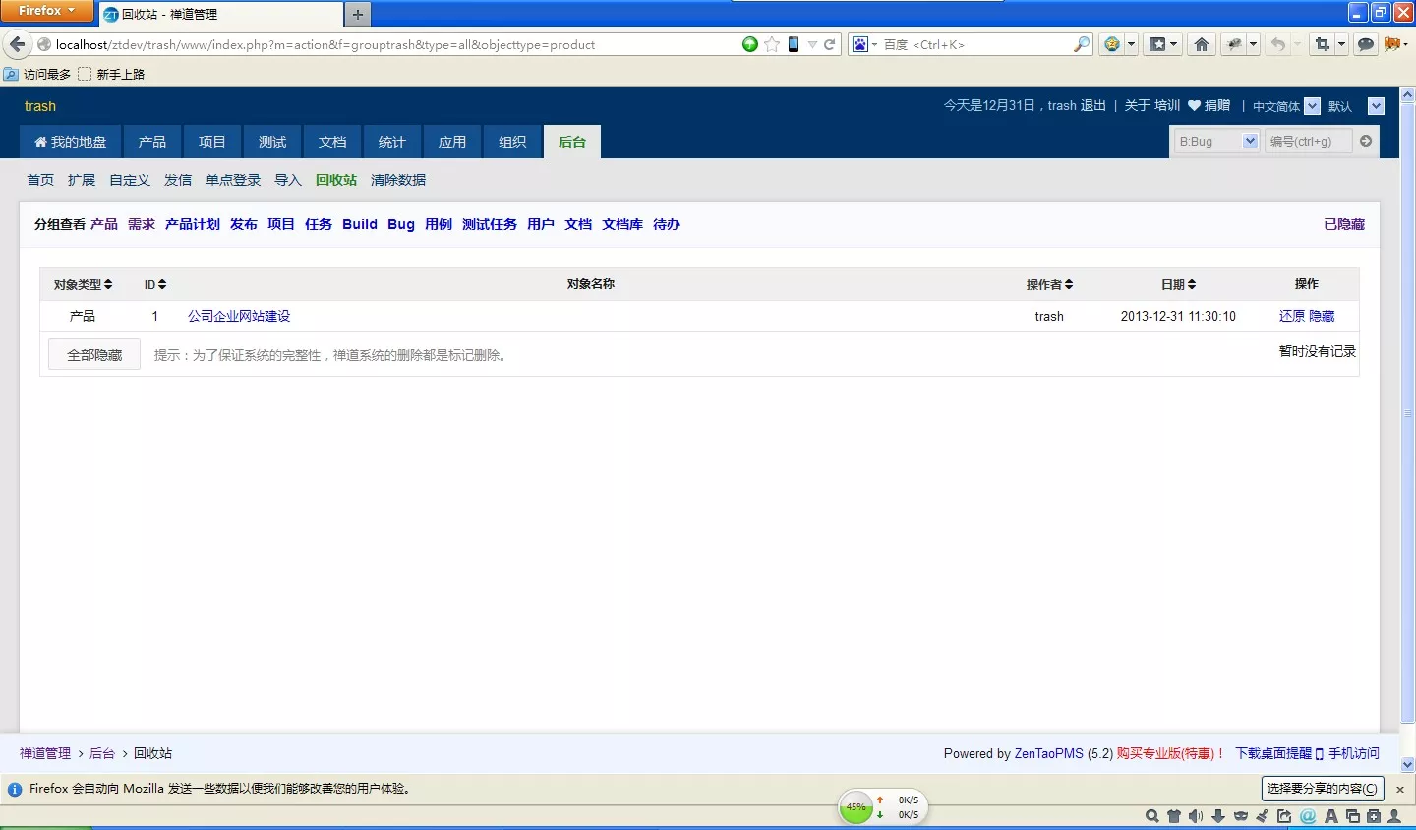This screenshot has height=830, width=1416.
Task: Open the 我的地盘 main tab
Action: (70, 142)
